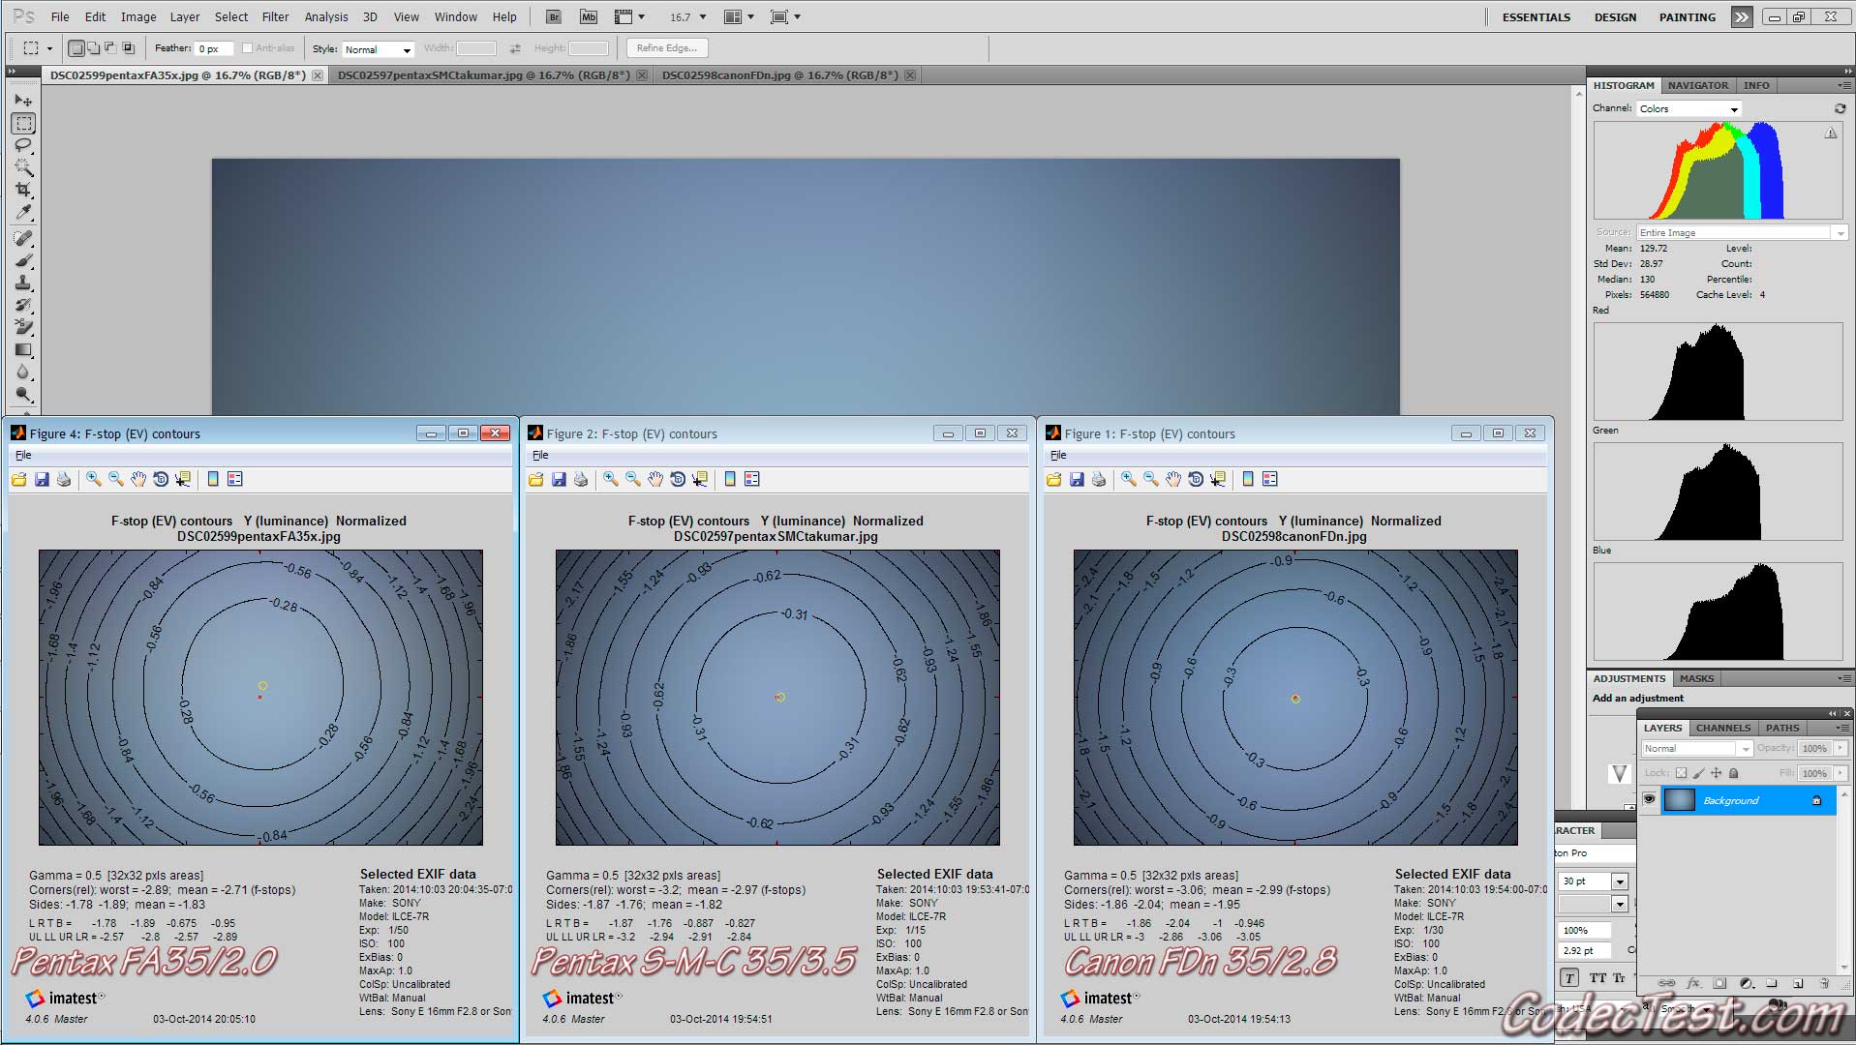Viewport: 1856px width, 1045px height.
Task: Insert legend icon in Figure 4 toolbar
Action: coord(235,479)
